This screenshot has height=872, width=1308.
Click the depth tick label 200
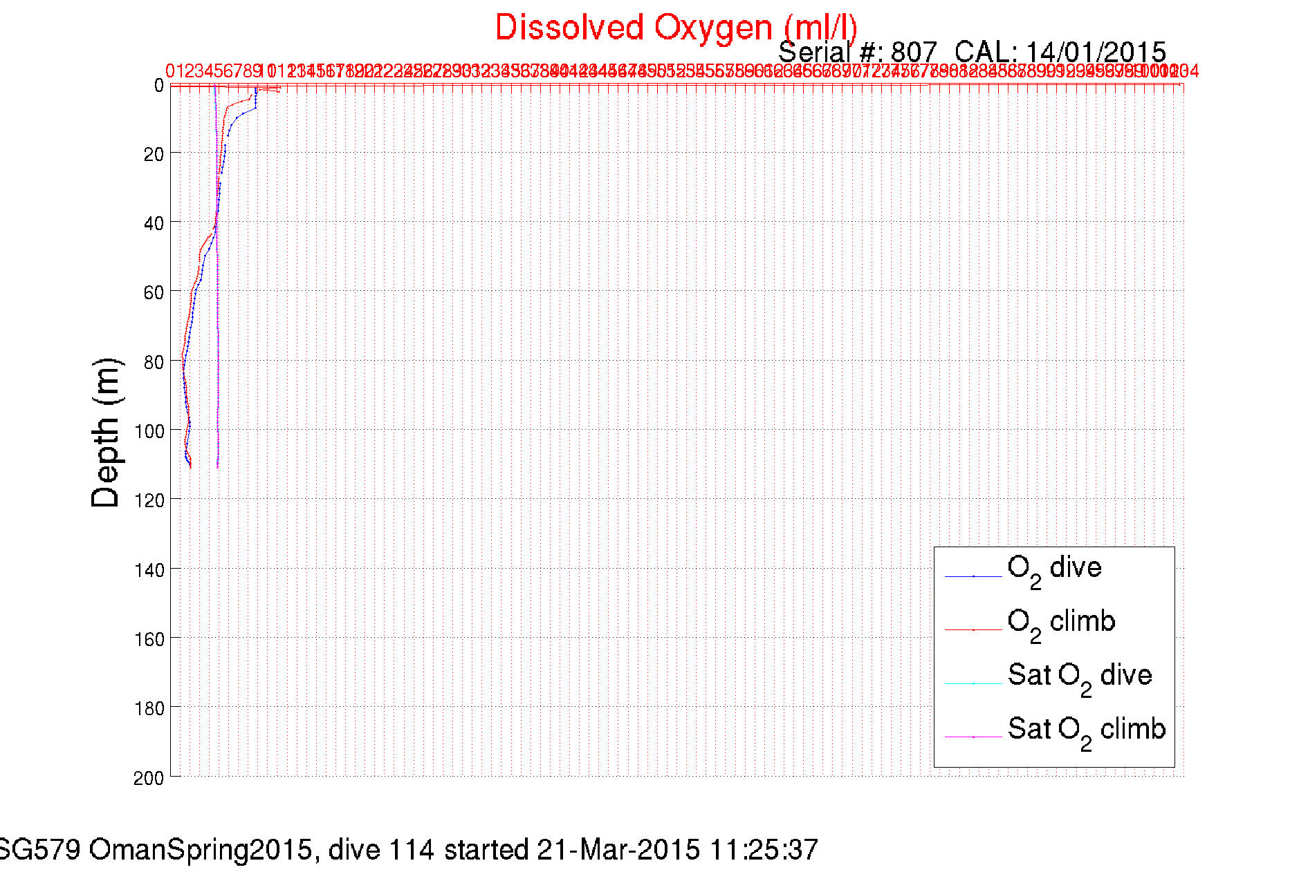[x=149, y=778]
